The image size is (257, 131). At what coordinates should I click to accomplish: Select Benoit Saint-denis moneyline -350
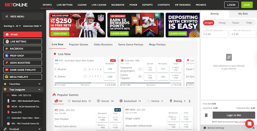[102, 127]
